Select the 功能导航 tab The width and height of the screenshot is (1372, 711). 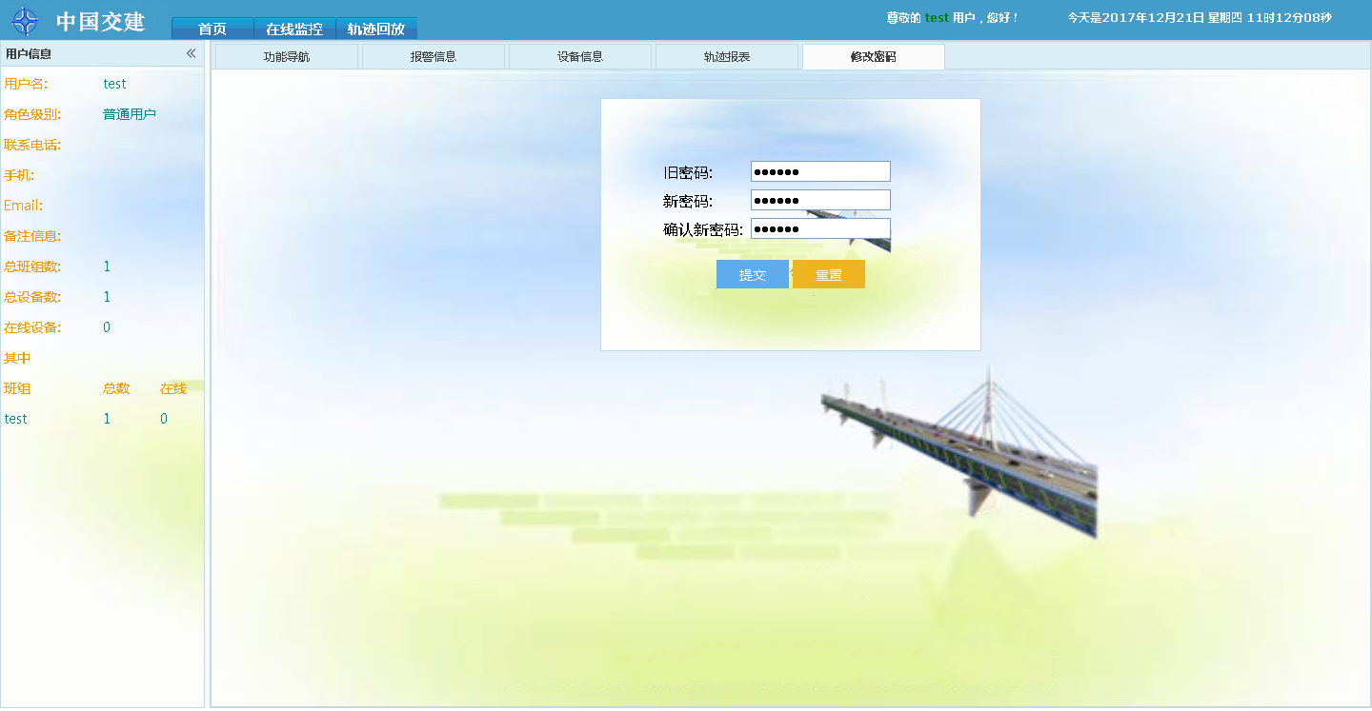[287, 57]
